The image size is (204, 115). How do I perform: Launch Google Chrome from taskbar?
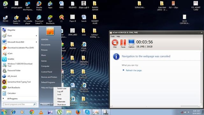pyautogui.click(x=32, y=112)
